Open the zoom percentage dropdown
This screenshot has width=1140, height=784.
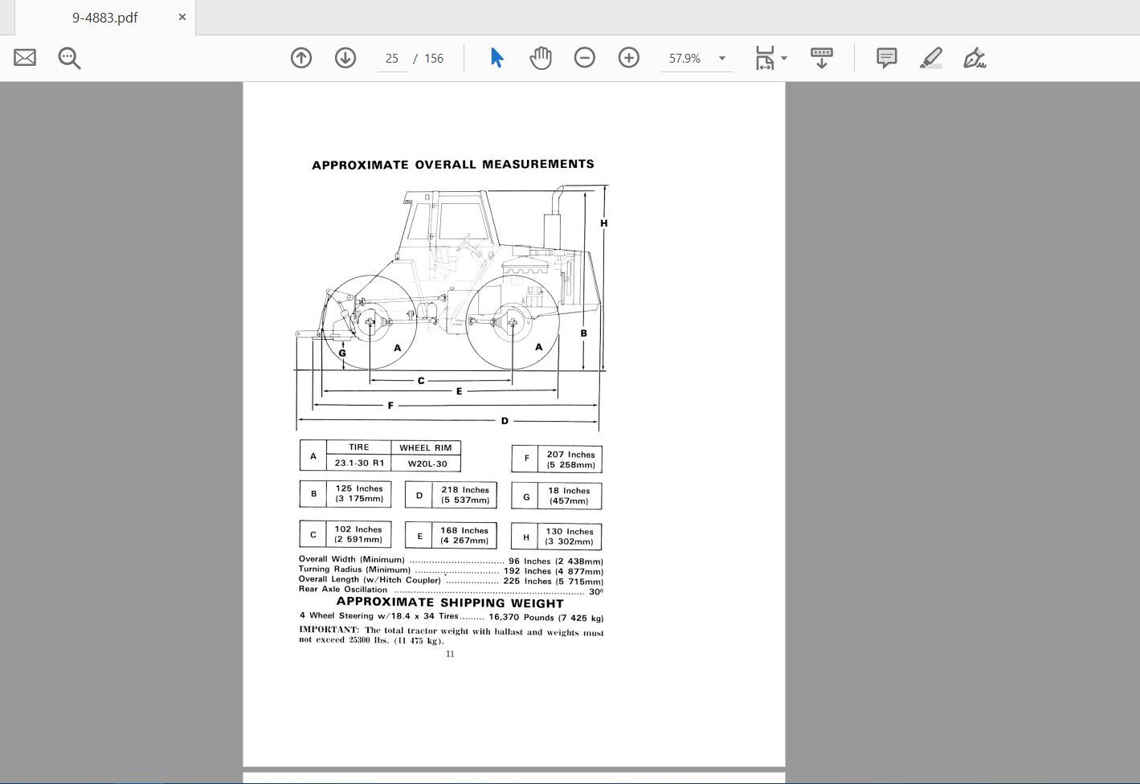pos(721,58)
